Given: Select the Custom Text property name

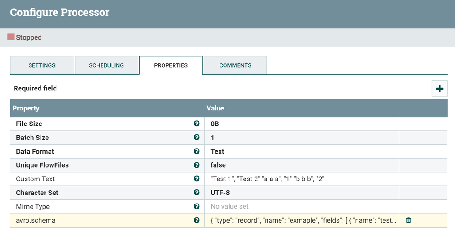Looking at the screenshot, I should 36,179.
